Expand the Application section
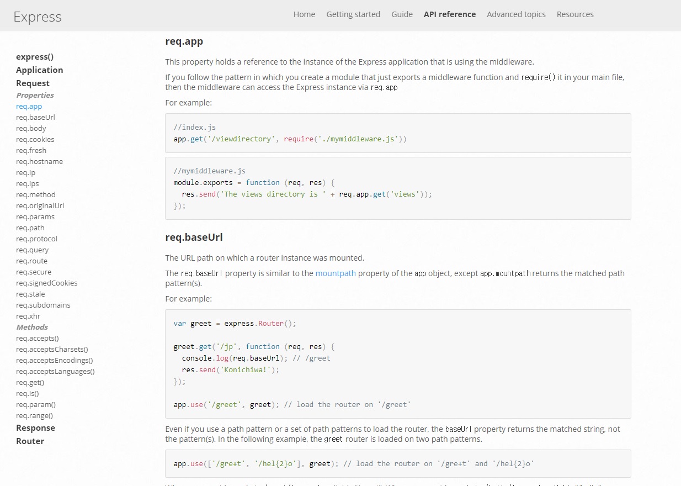 (39, 70)
